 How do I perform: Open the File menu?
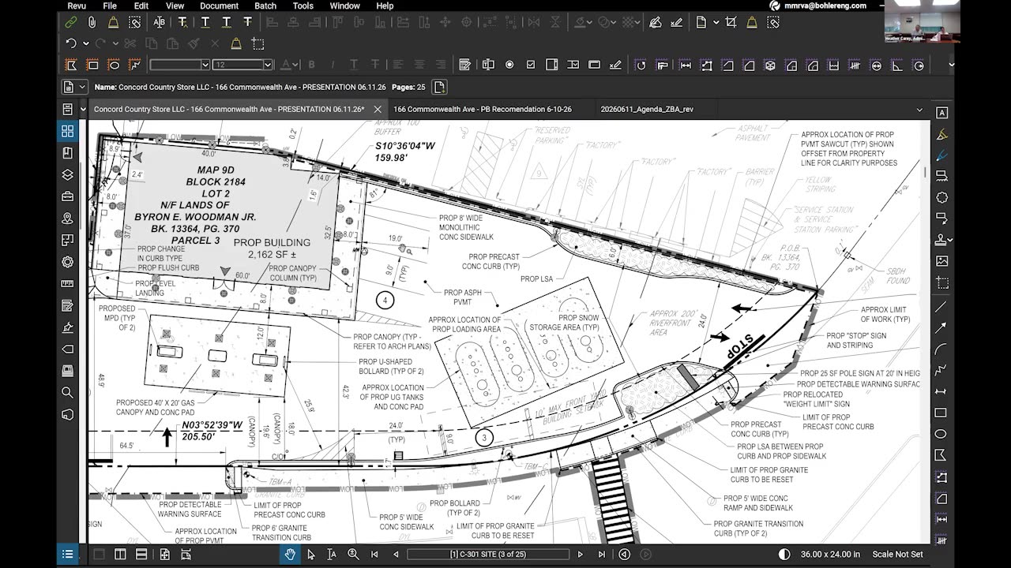tap(110, 6)
